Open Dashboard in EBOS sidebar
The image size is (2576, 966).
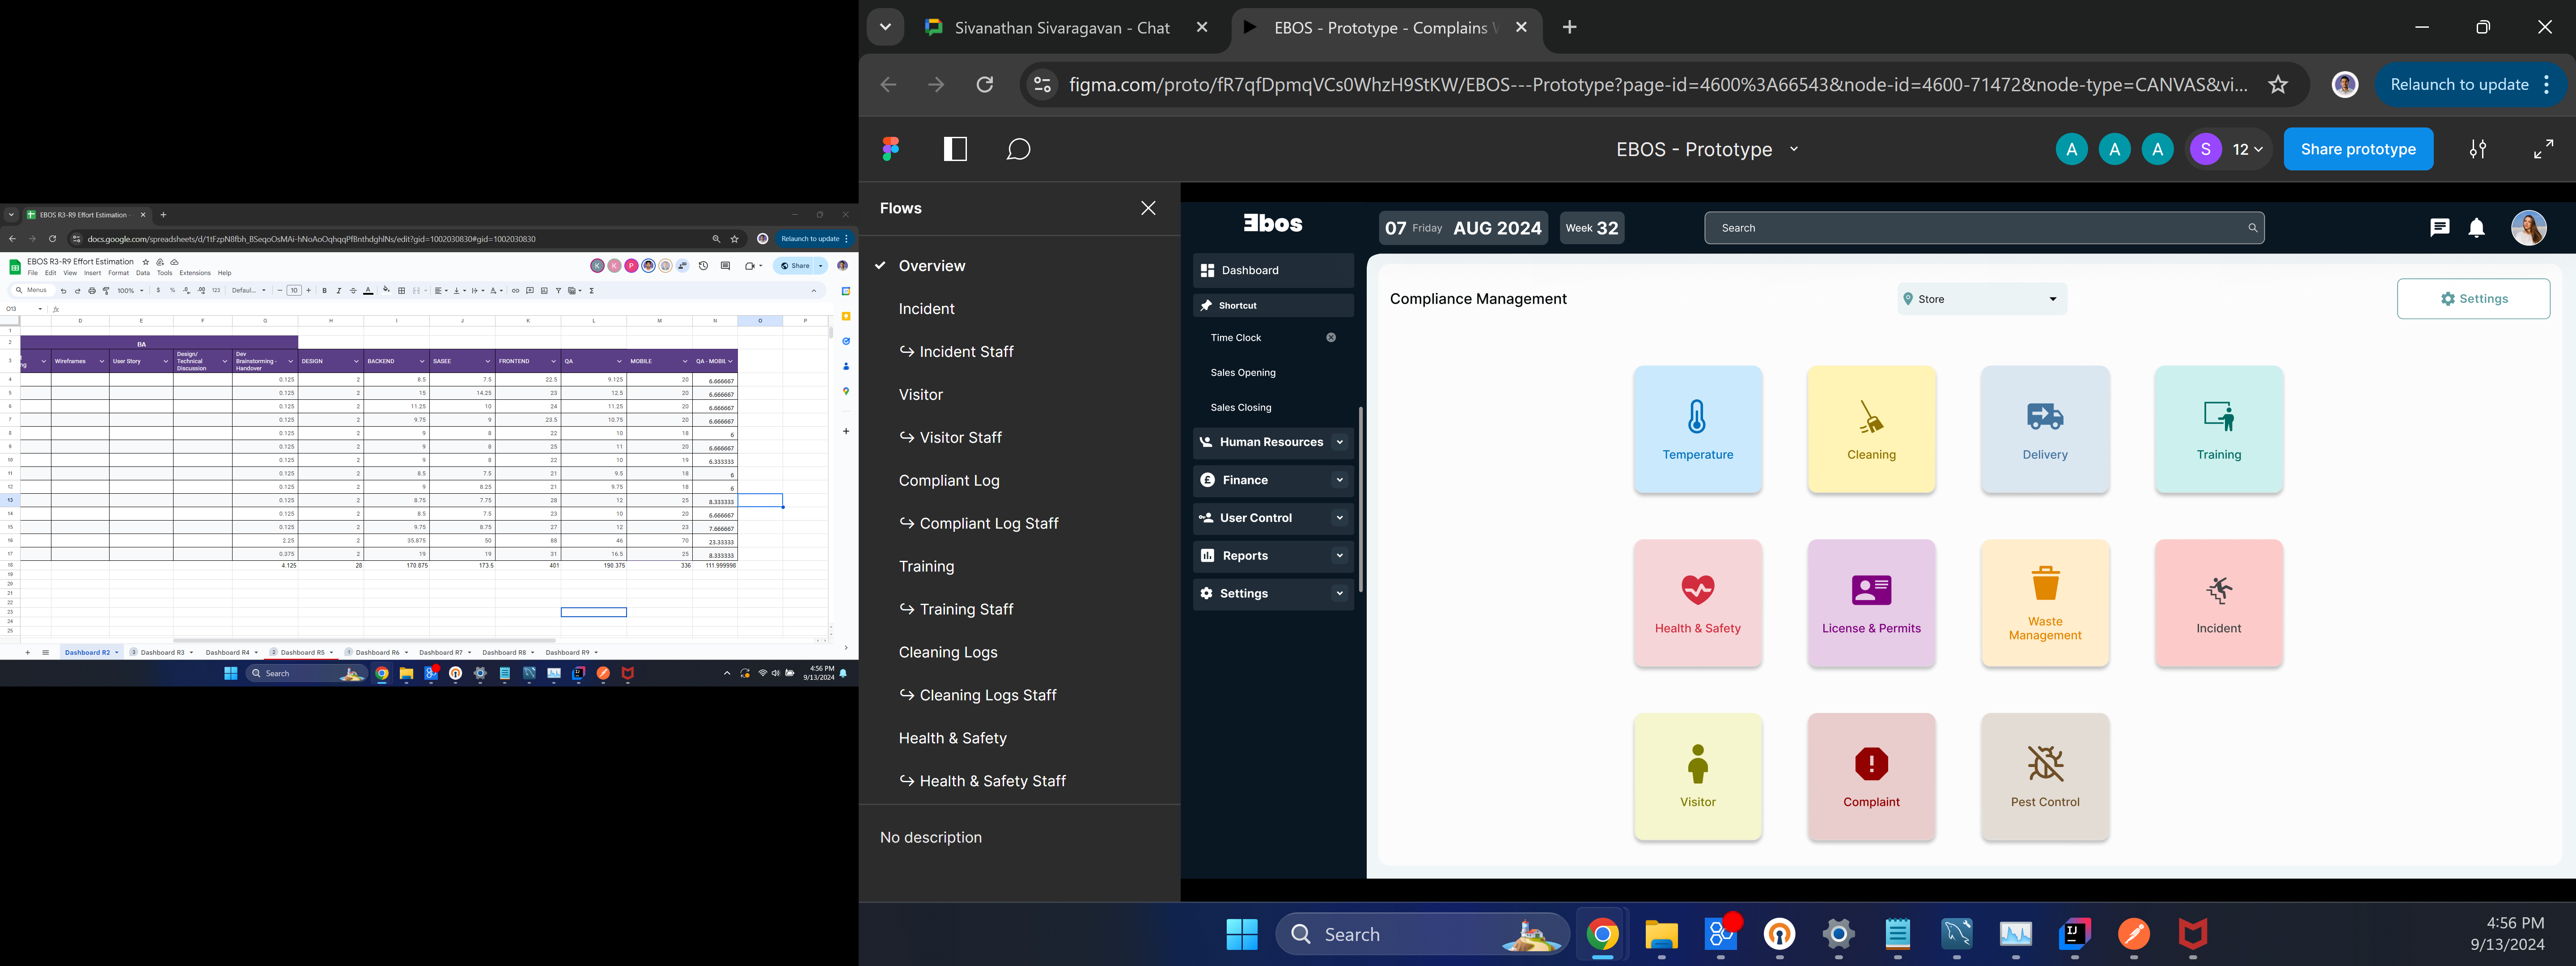click(1273, 270)
